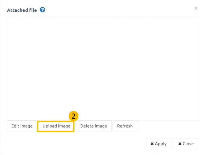The image size is (205, 155).
Task: Open the Attached file help icon
Action: [x=42, y=10]
